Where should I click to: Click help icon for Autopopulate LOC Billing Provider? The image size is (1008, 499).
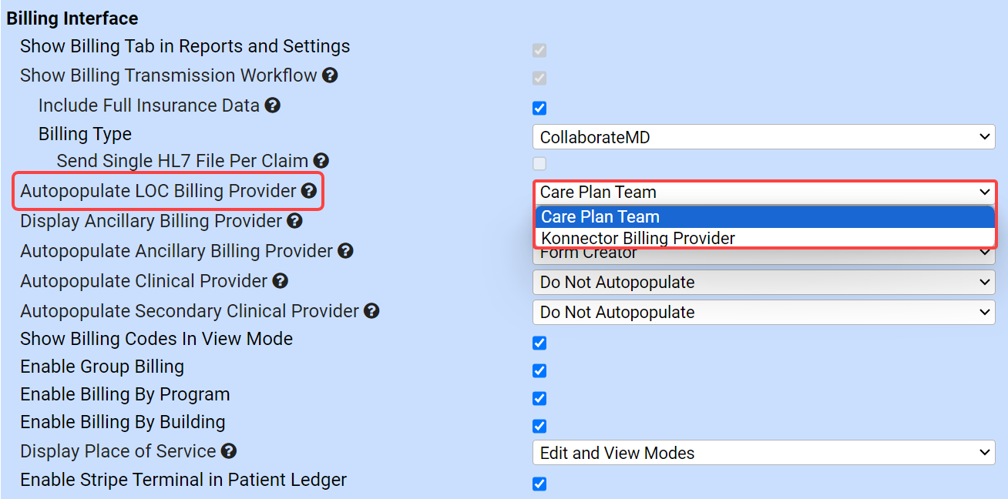point(309,191)
